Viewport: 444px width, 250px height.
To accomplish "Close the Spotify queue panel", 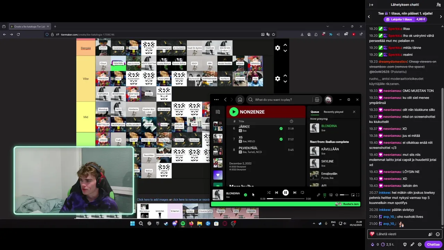I will 354,112.
